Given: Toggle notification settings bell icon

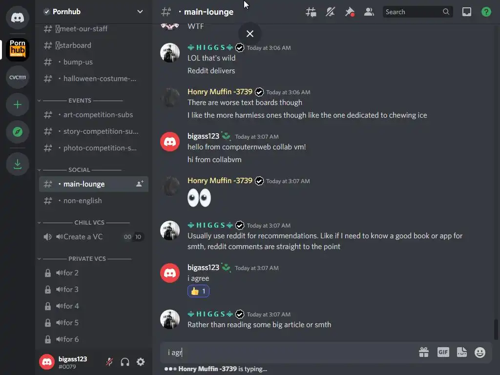Looking at the screenshot, I should point(330,12).
